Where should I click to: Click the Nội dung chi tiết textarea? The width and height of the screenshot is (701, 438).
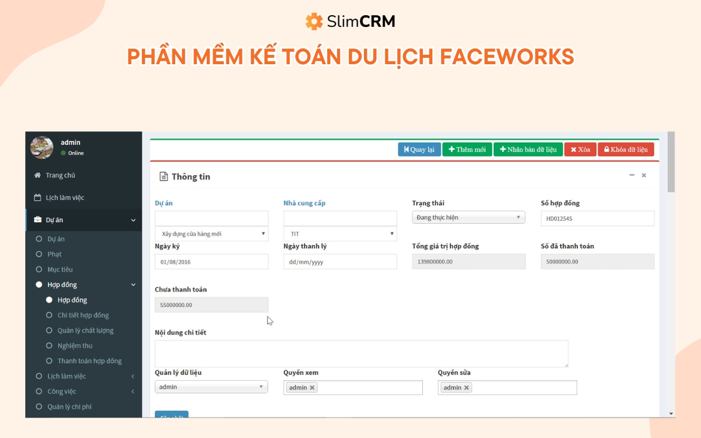tap(362, 354)
